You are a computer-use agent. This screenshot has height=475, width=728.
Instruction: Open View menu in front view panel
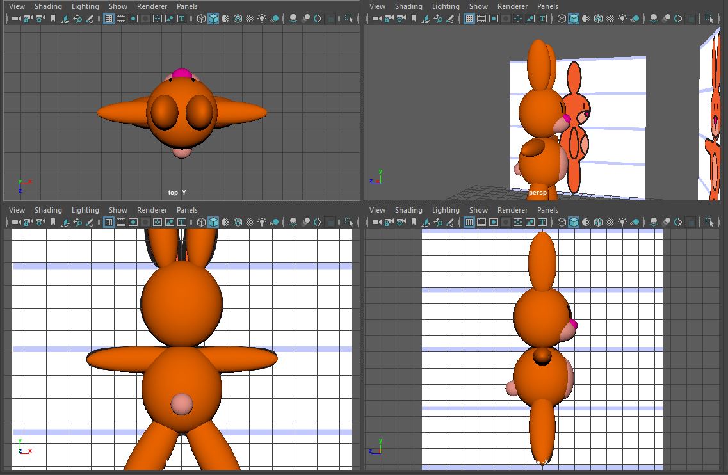pos(17,210)
